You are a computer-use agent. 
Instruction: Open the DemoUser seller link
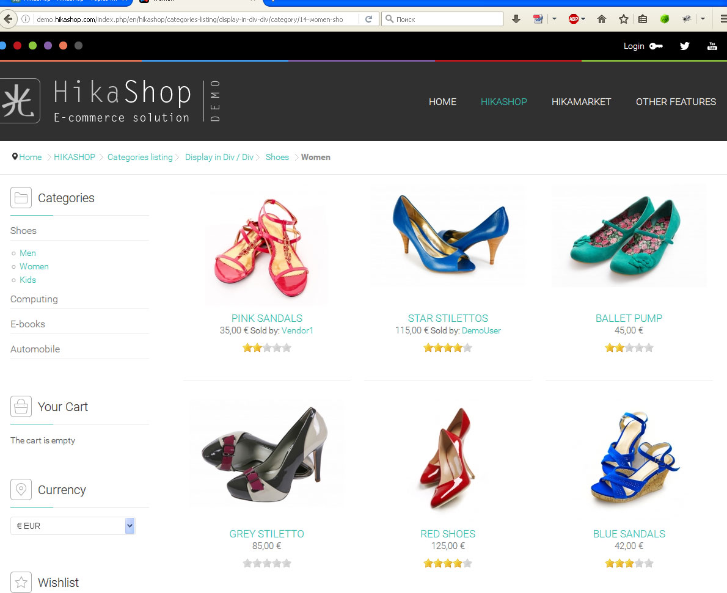[x=481, y=330]
